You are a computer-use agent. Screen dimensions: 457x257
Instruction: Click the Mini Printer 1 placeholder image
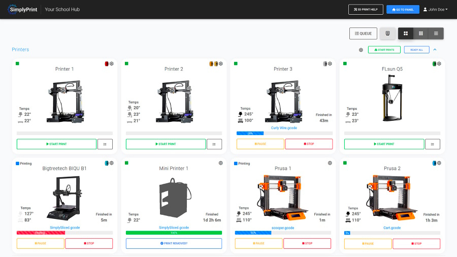click(175, 198)
